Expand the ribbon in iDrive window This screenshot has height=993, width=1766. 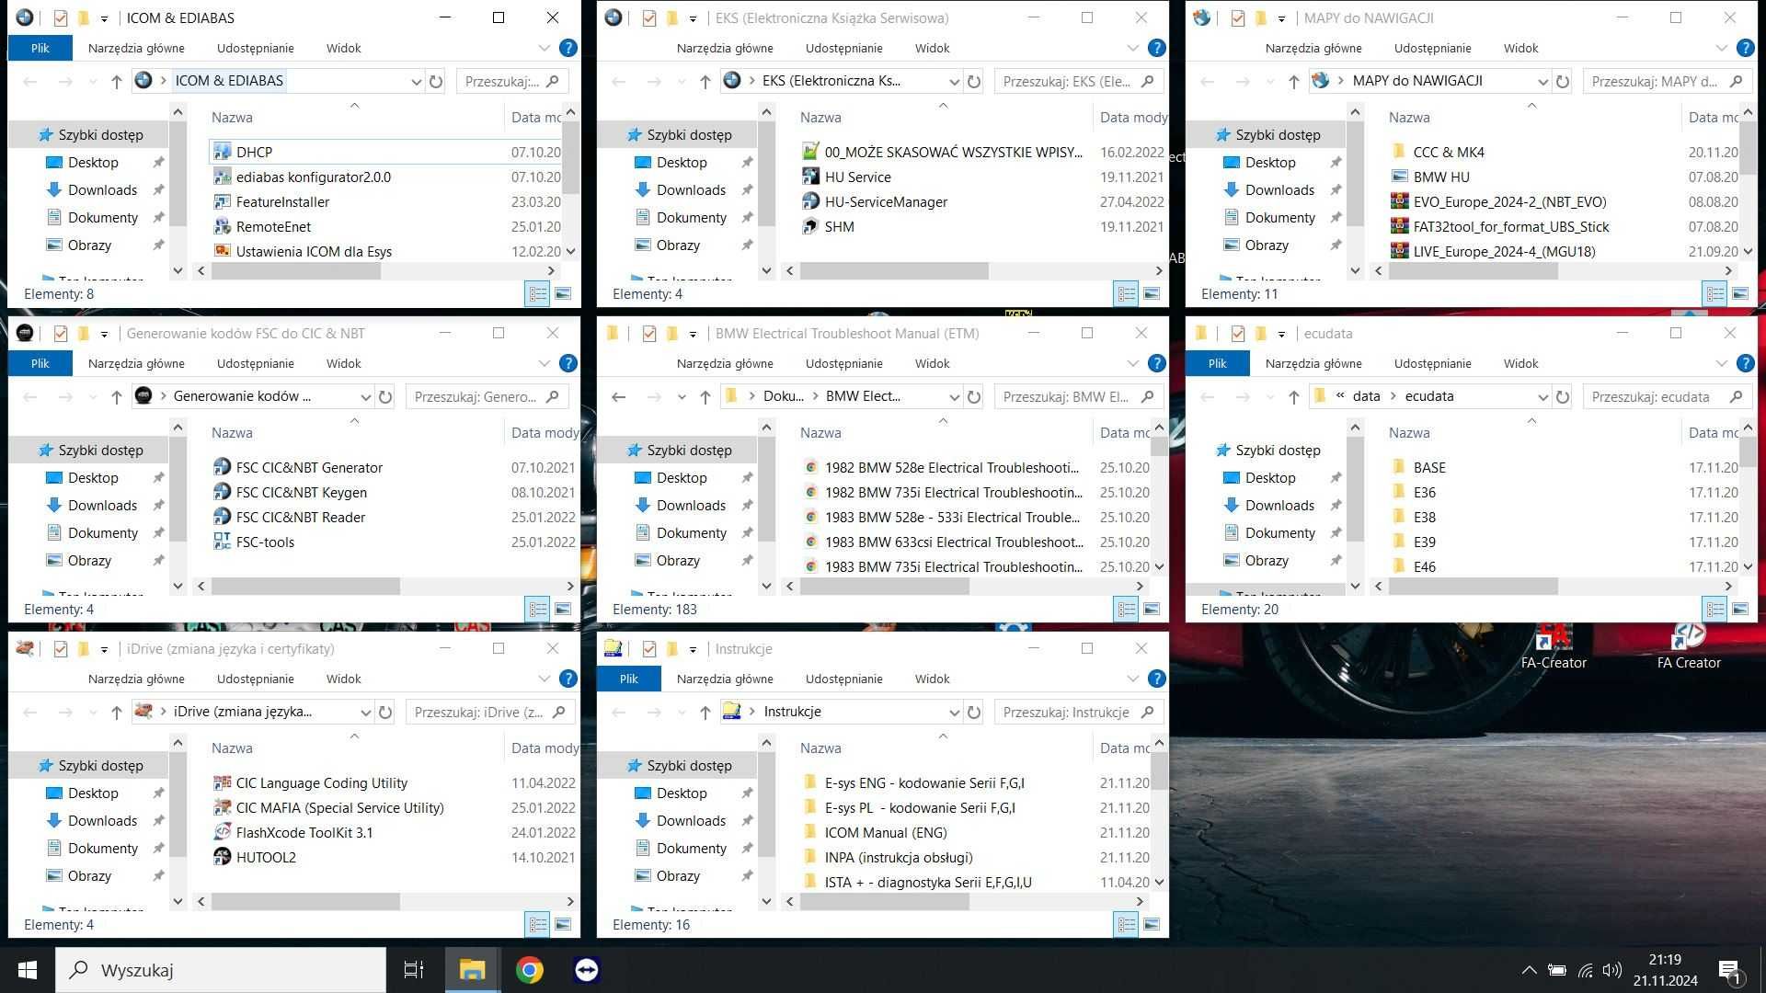point(545,679)
